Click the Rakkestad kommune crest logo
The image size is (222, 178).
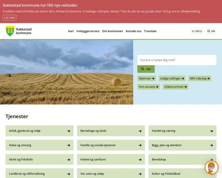click(10, 31)
